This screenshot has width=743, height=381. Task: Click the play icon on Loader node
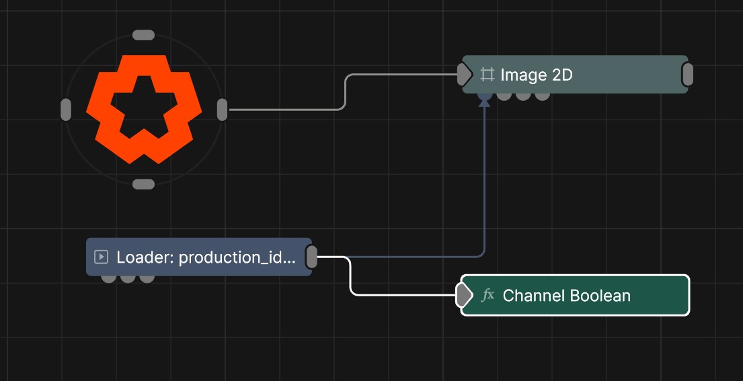point(102,257)
